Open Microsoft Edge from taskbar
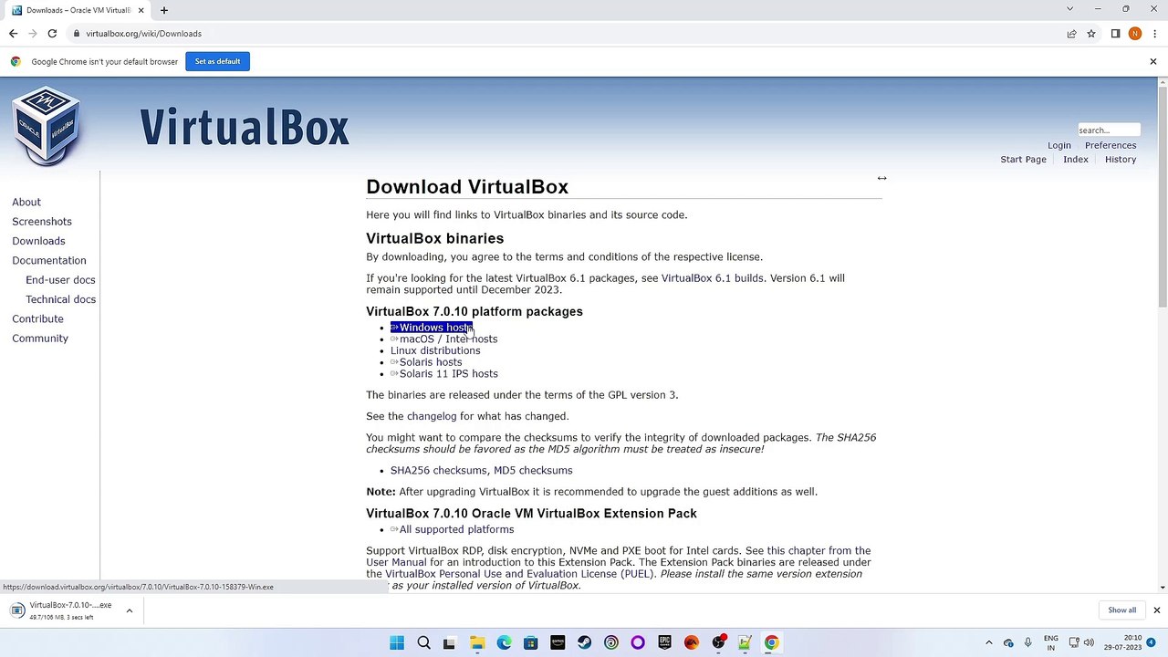This screenshot has height=657, width=1168. (504, 643)
